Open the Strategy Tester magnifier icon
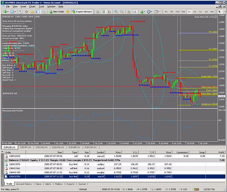Viewport: 227px width, 192px height. (x=44, y=12)
